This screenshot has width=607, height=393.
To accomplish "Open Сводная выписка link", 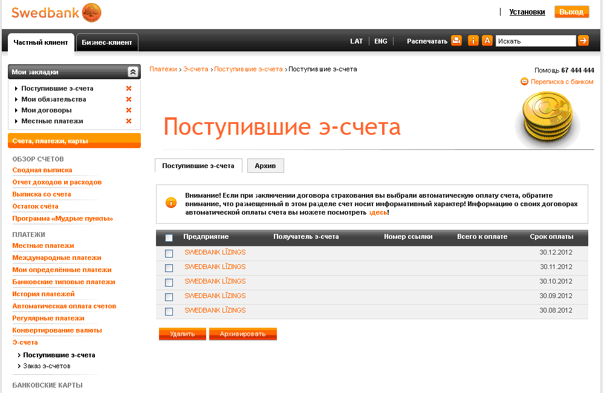I will tap(42, 170).
